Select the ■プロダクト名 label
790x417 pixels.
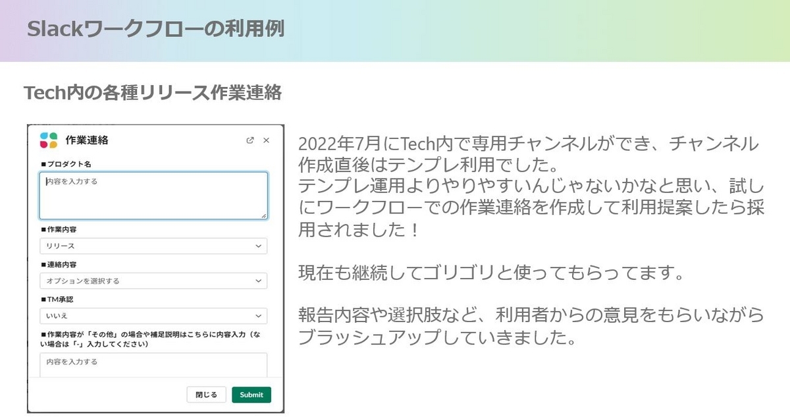pyautogui.click(x=65, y=163)
